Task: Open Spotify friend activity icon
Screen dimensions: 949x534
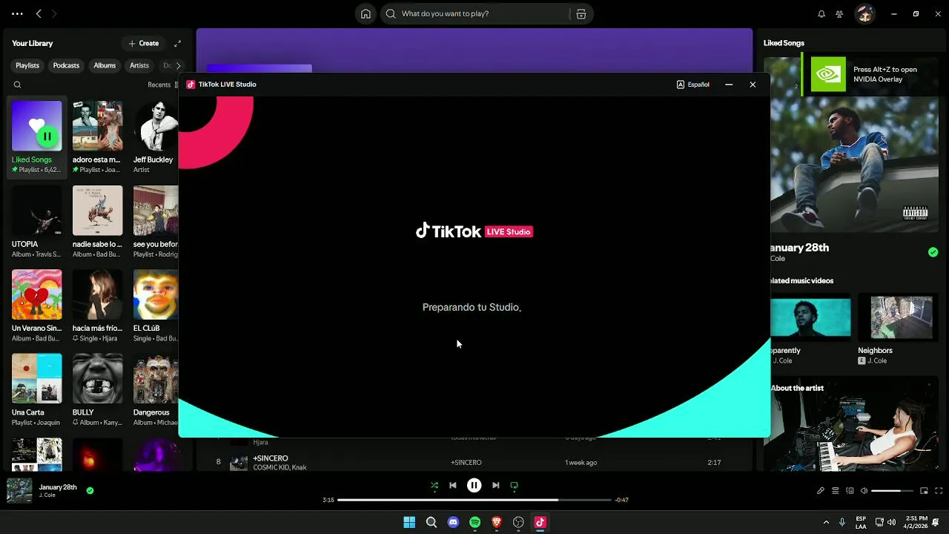Action: tap(839, 13)
